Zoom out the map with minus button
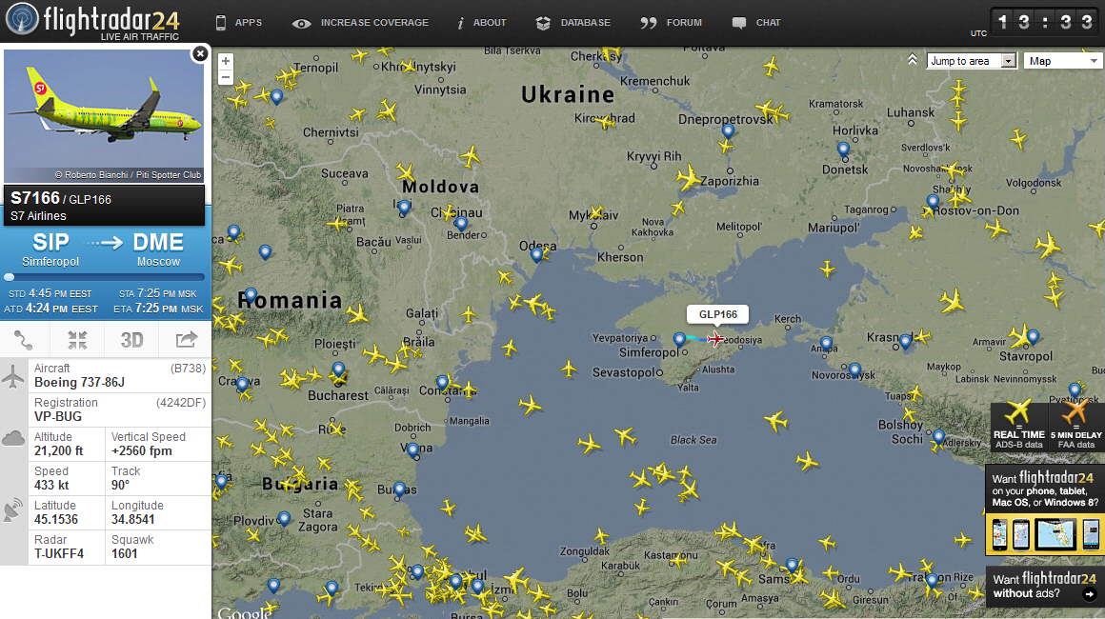This screenshot has width=1105, height=619. 226,77
